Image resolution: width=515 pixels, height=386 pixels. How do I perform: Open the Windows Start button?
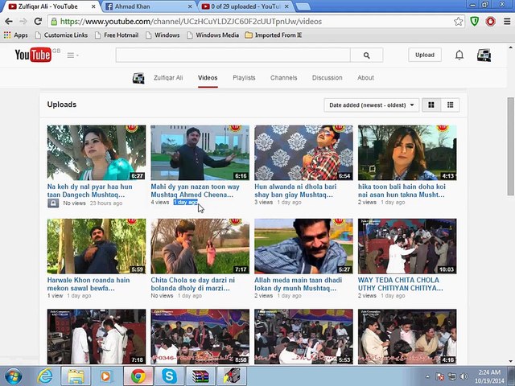point(13,376)
